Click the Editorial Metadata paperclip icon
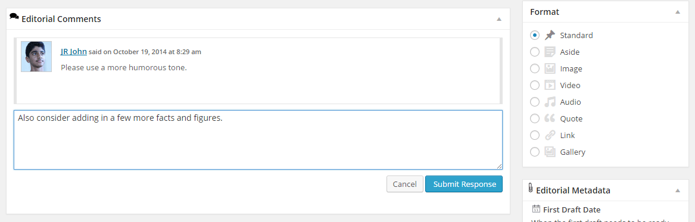The height and width of the screenshot is (222, 695). tap(531, 188)
